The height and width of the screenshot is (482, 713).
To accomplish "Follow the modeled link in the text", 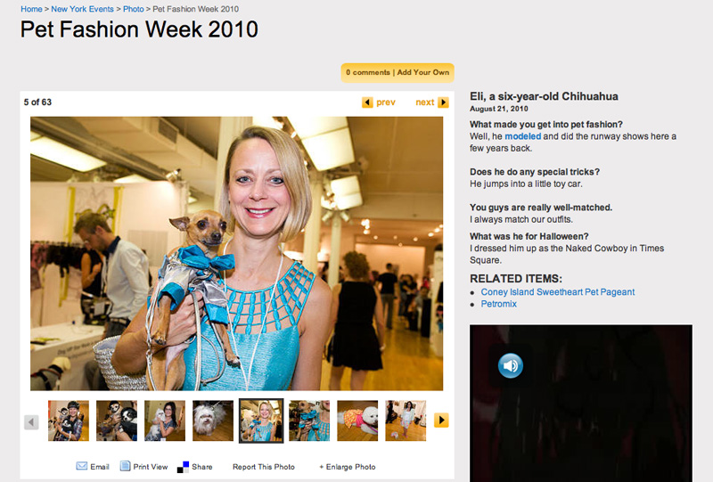I will pos(523,136).
